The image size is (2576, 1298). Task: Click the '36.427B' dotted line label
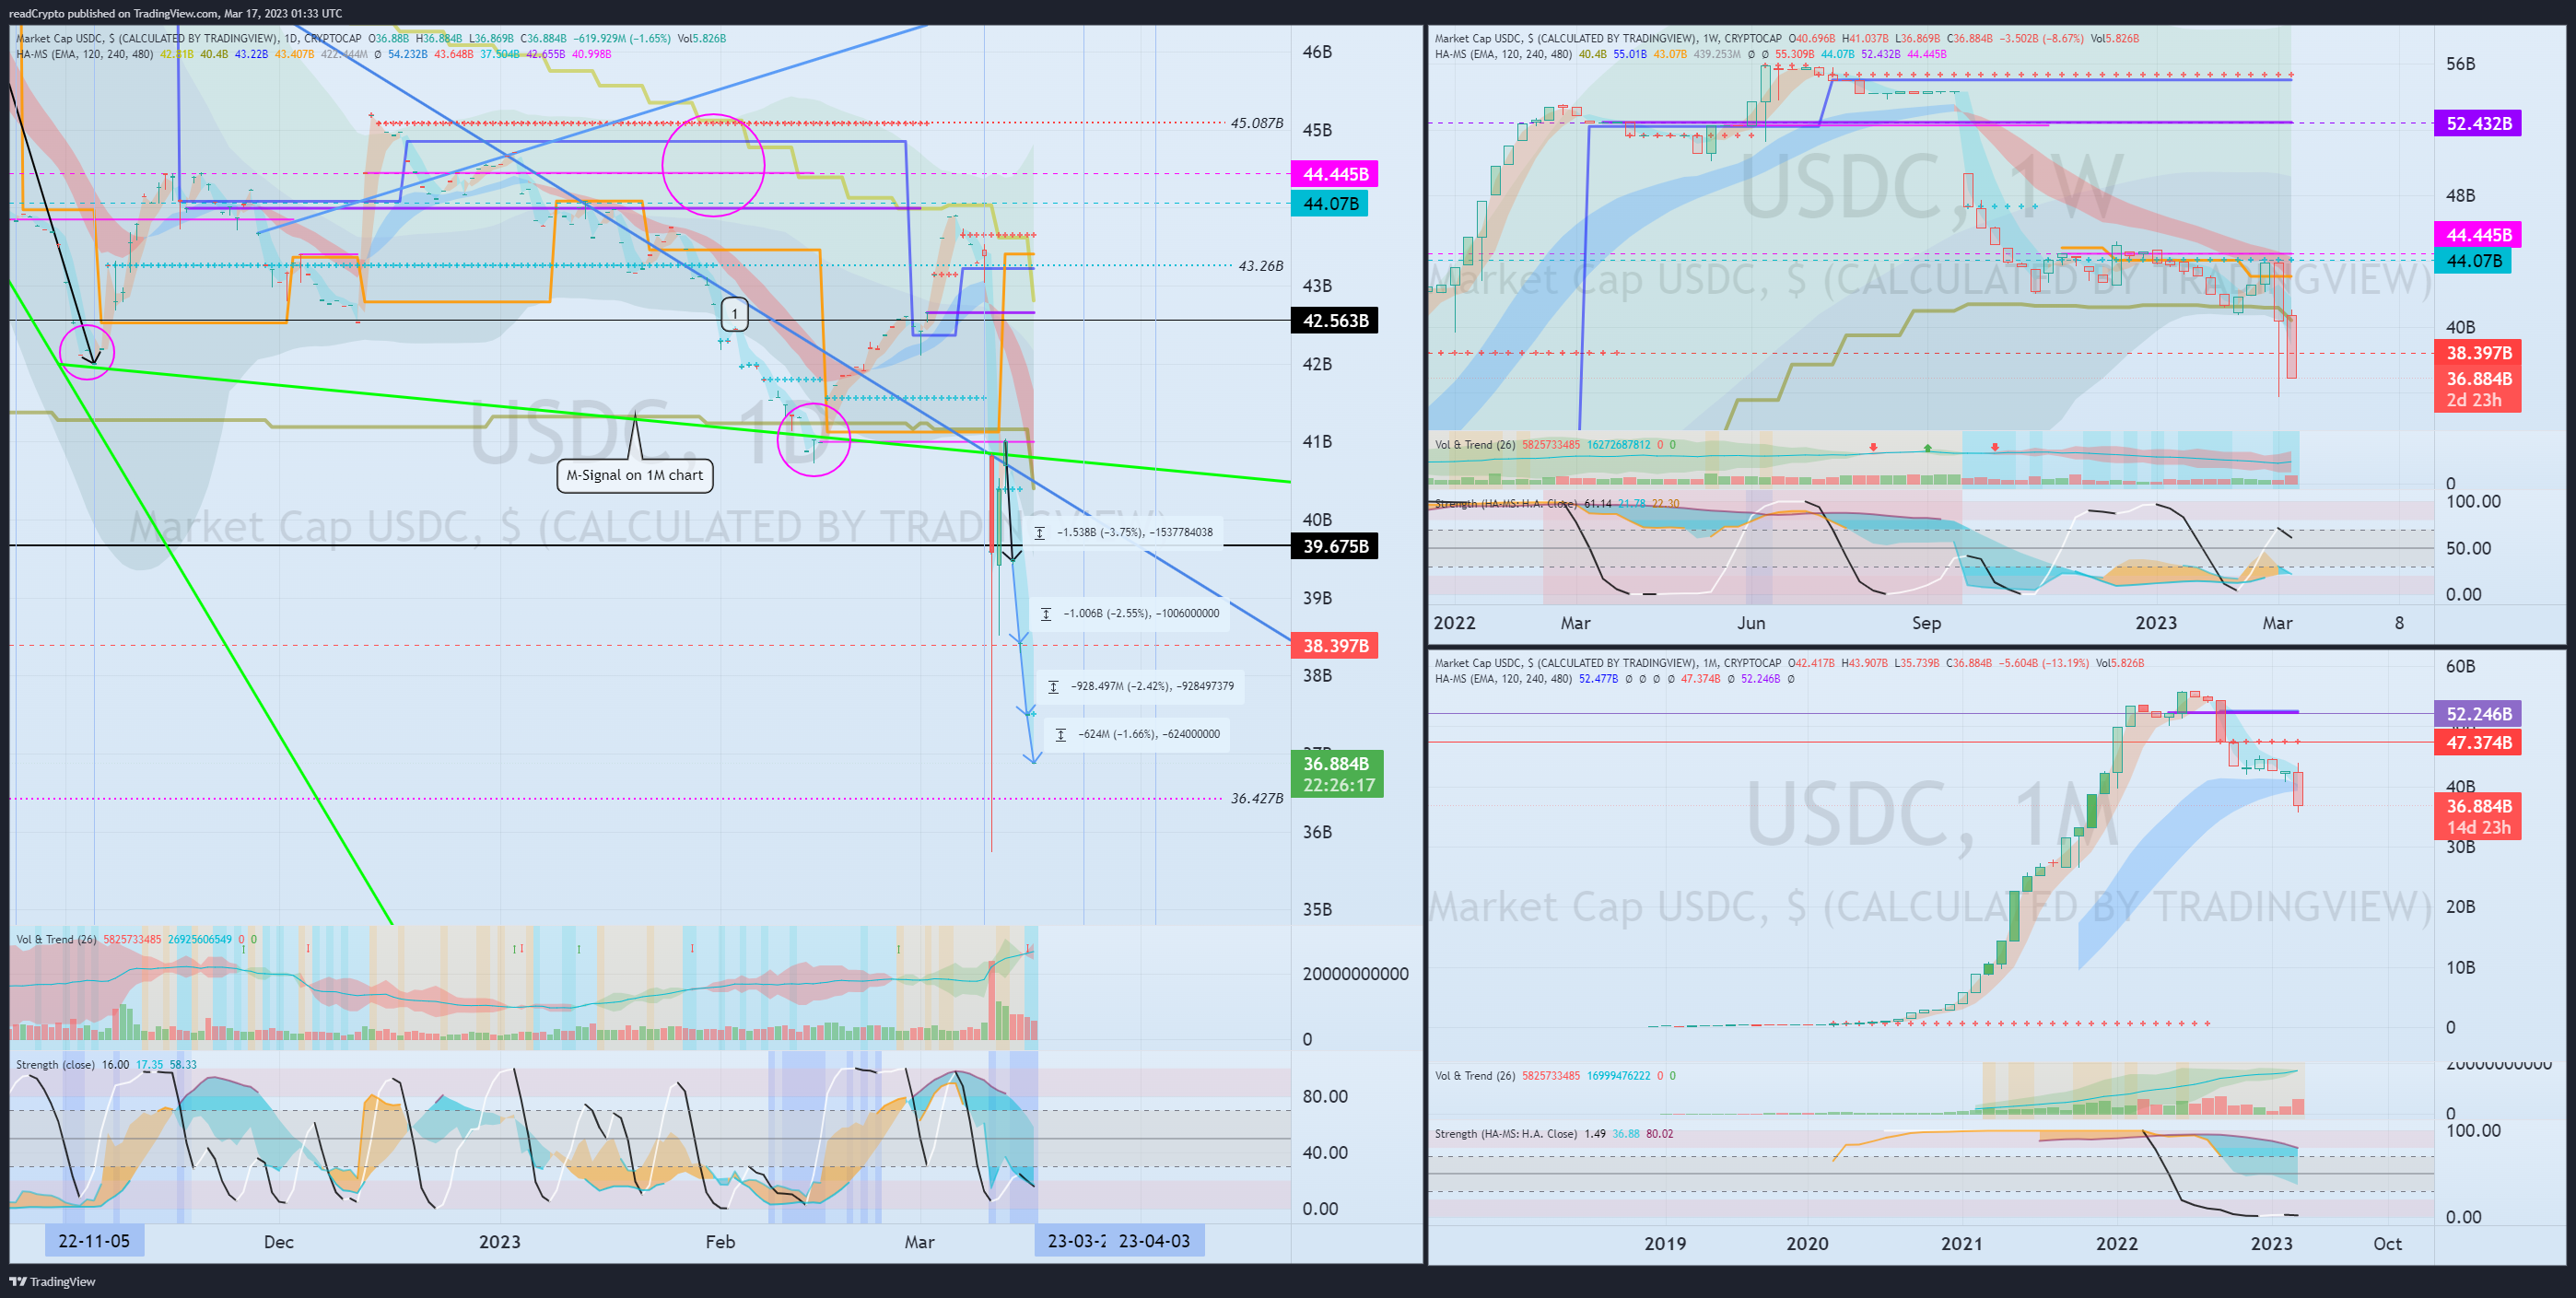point(1256,798)
